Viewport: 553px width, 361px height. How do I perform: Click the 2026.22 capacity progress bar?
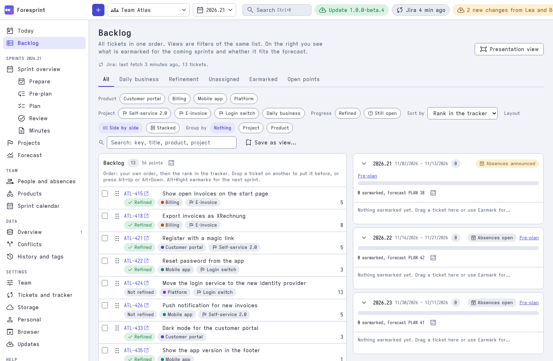448,248
